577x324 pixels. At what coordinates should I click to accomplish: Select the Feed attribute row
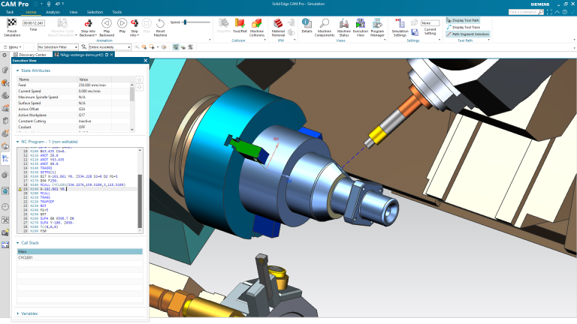pos(73,85)
